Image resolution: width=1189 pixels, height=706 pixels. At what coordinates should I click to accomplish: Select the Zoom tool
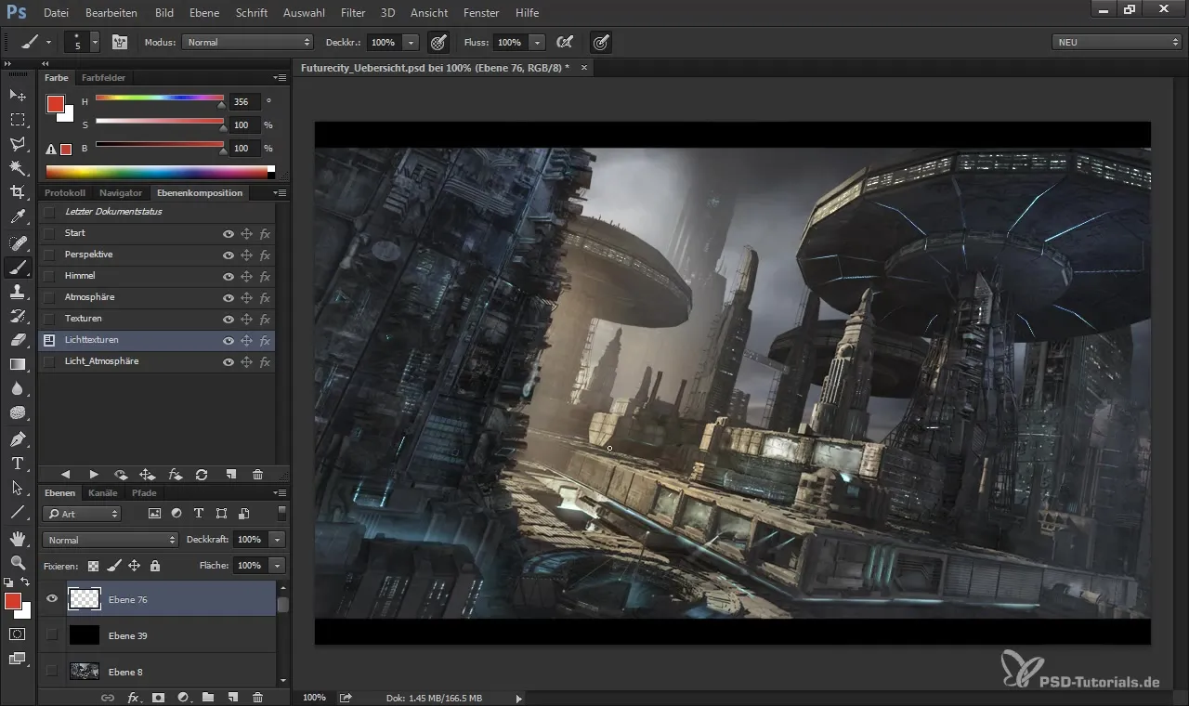(x=18, y=562)
